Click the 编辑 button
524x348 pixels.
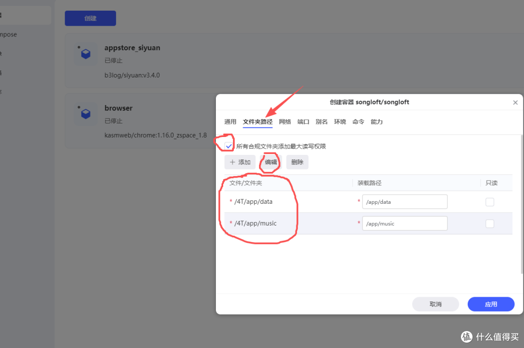pos(271,162)
